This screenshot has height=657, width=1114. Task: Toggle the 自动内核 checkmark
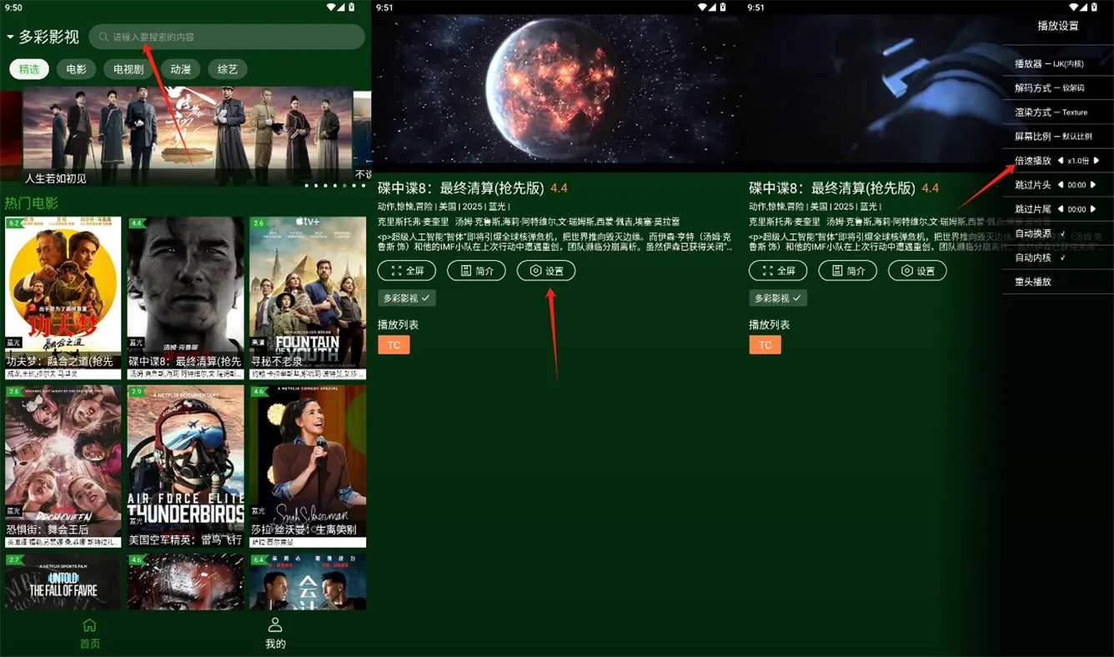tap(1062, 258)
